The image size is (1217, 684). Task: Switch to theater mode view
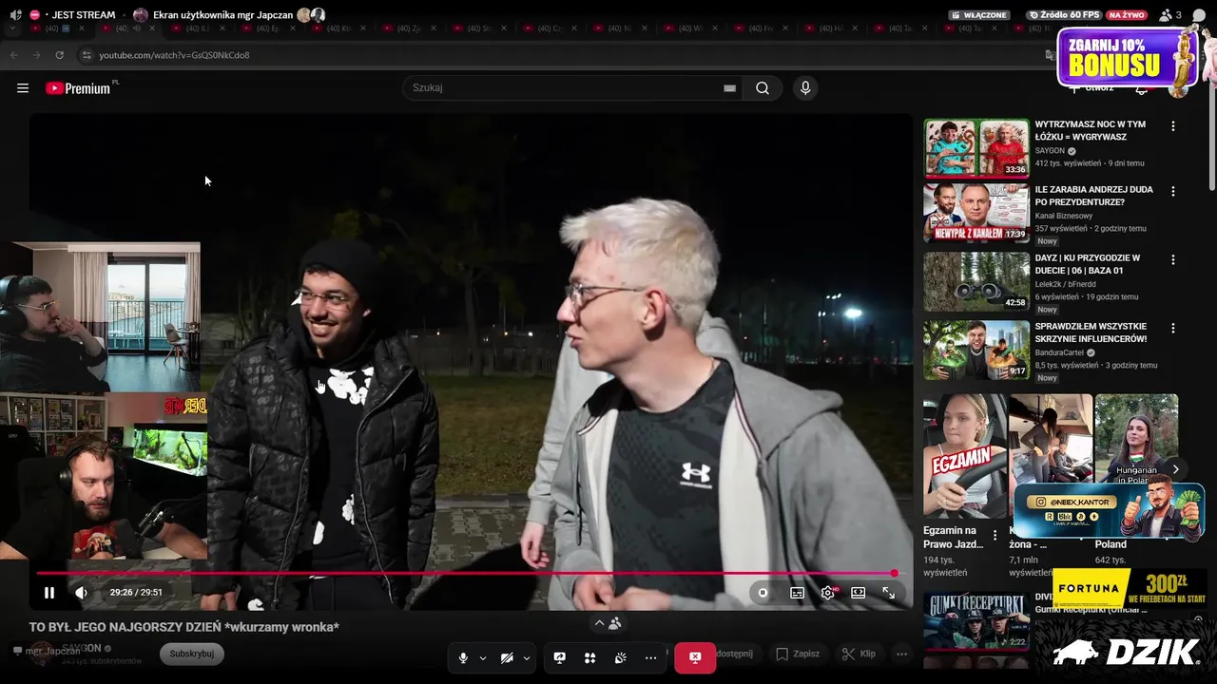coord(859,593)
